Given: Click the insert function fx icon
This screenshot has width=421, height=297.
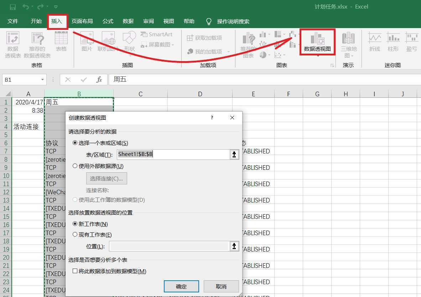Looking at the screenshot, I should pos(99,80).
